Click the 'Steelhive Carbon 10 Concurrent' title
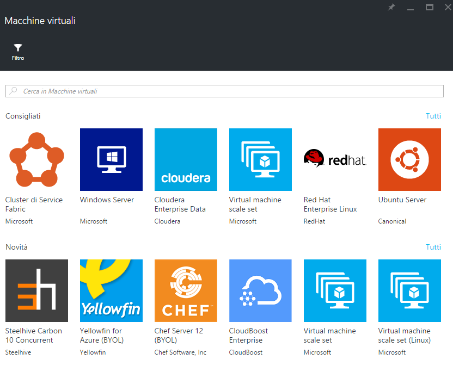453x372 pixels. pyautogui.click(x=34, y=336)
